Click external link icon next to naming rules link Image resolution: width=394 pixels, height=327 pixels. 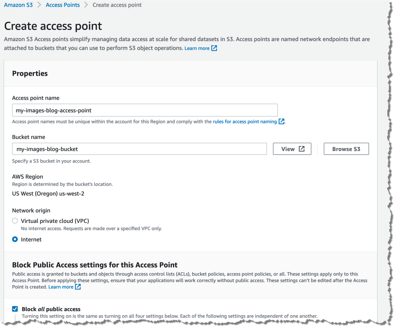tap(282, 121)
